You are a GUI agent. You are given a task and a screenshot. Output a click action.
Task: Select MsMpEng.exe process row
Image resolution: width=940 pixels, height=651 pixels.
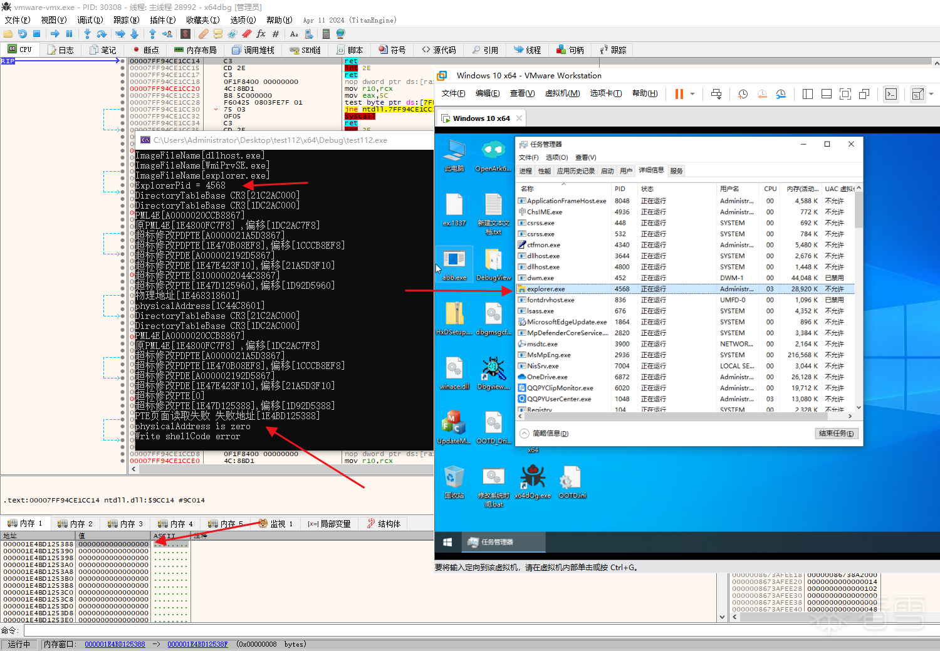(686, 355)
